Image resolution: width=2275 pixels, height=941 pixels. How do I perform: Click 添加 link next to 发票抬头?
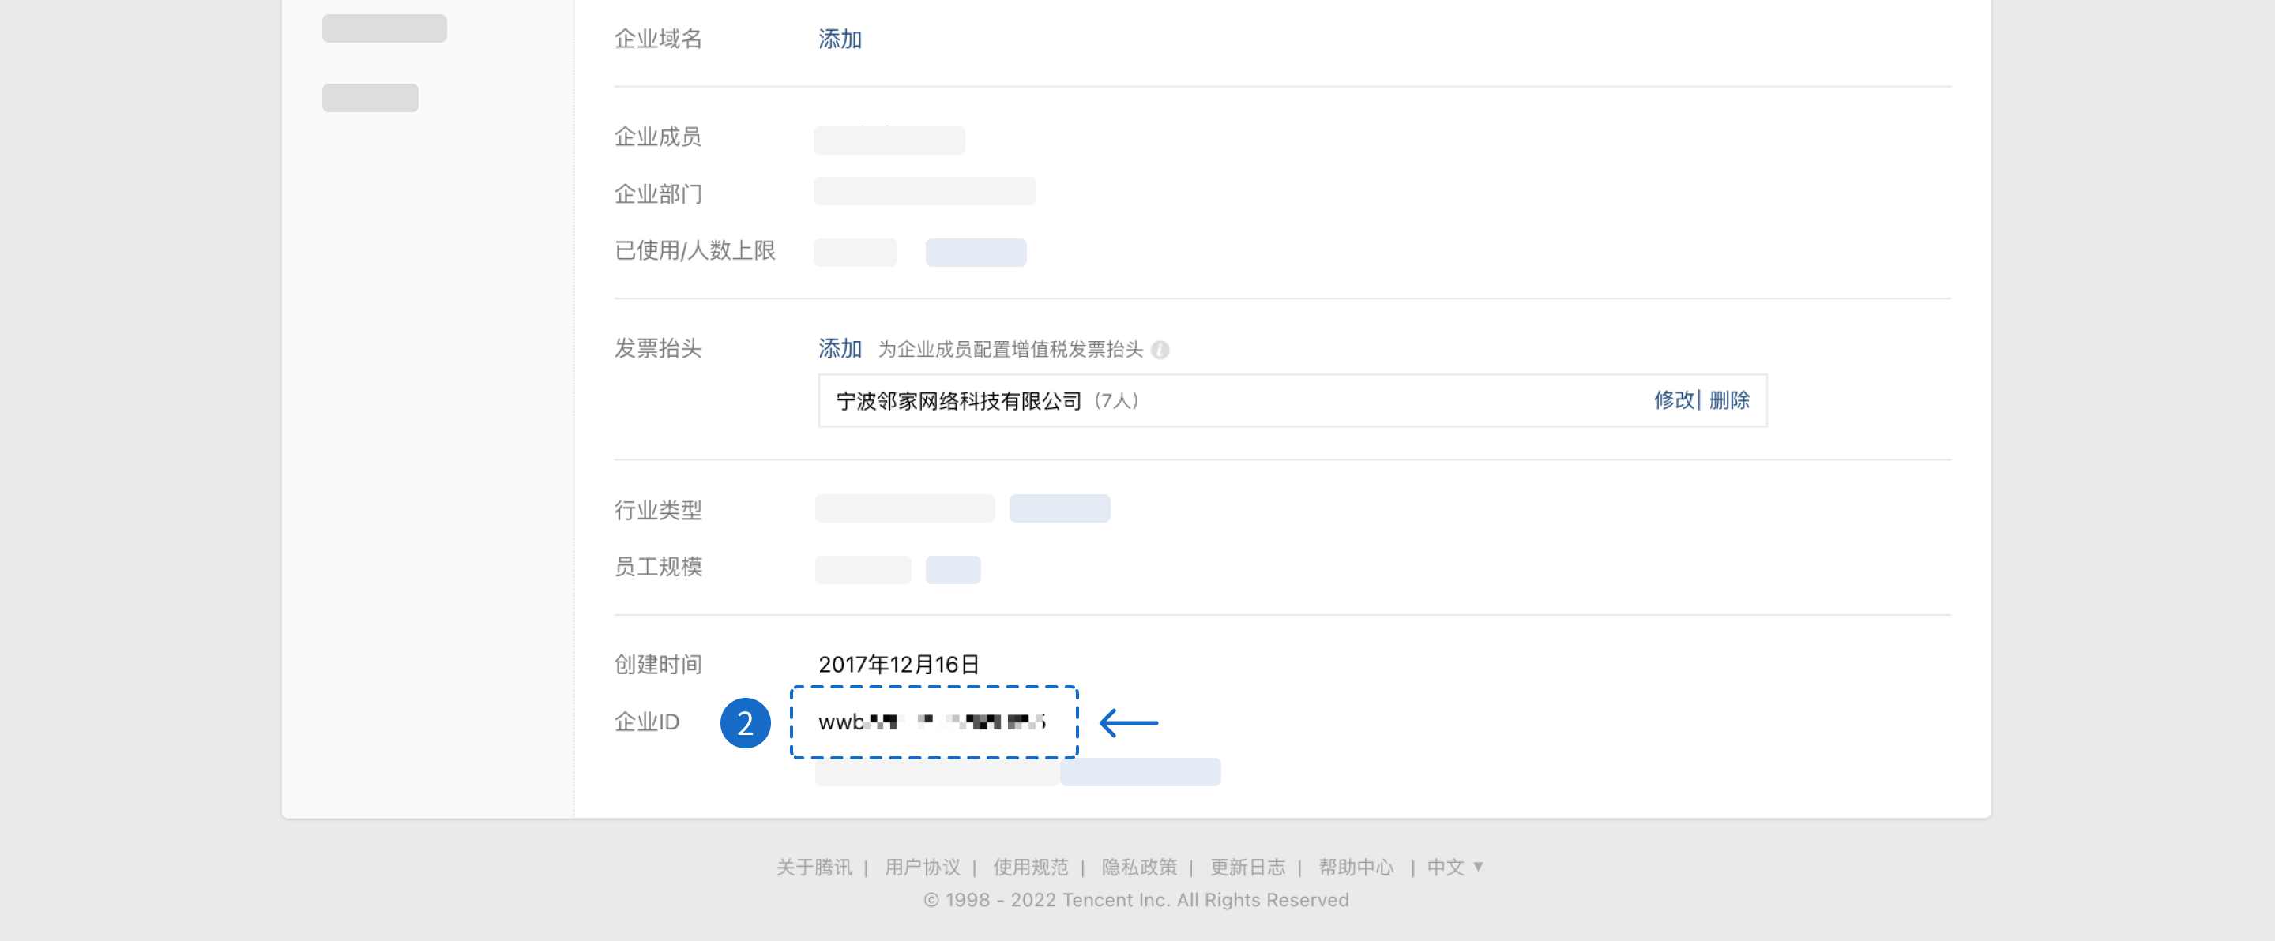pos(840,349)
